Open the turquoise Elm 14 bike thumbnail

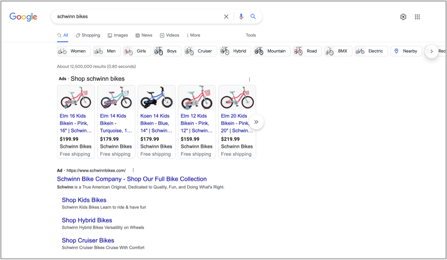116,97
